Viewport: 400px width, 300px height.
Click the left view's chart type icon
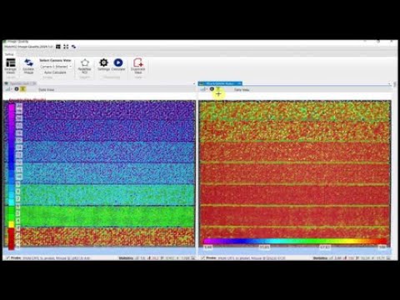(x=8, y=89)
